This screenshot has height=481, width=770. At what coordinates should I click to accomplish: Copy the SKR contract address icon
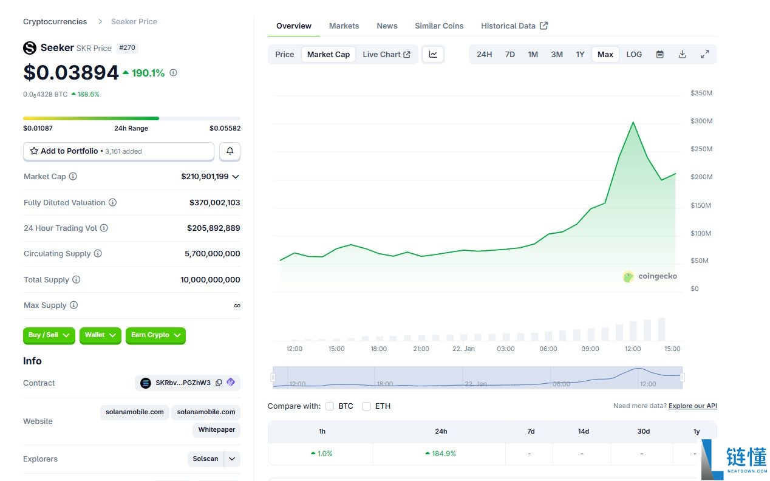pos(219,383)
